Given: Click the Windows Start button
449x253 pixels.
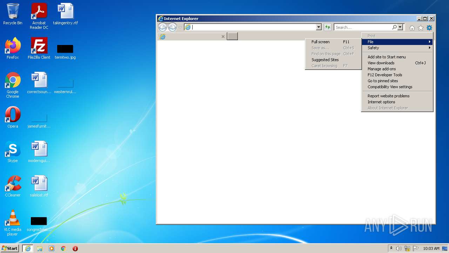Looking at the screenshot, I should point(10,248).
